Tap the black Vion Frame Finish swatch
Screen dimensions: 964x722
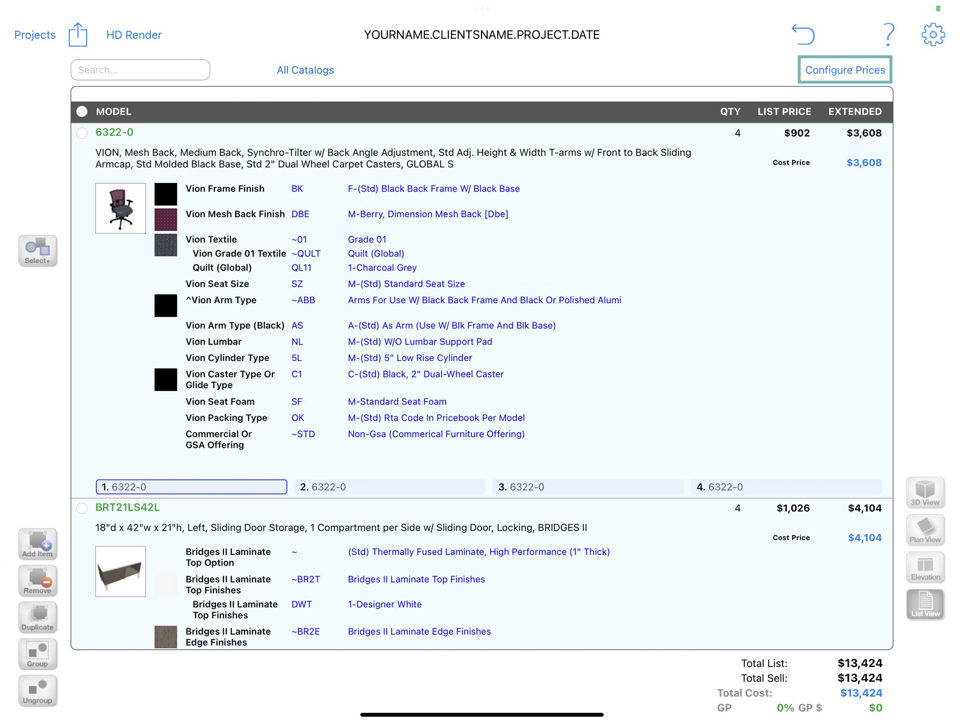tap(166, 194)
